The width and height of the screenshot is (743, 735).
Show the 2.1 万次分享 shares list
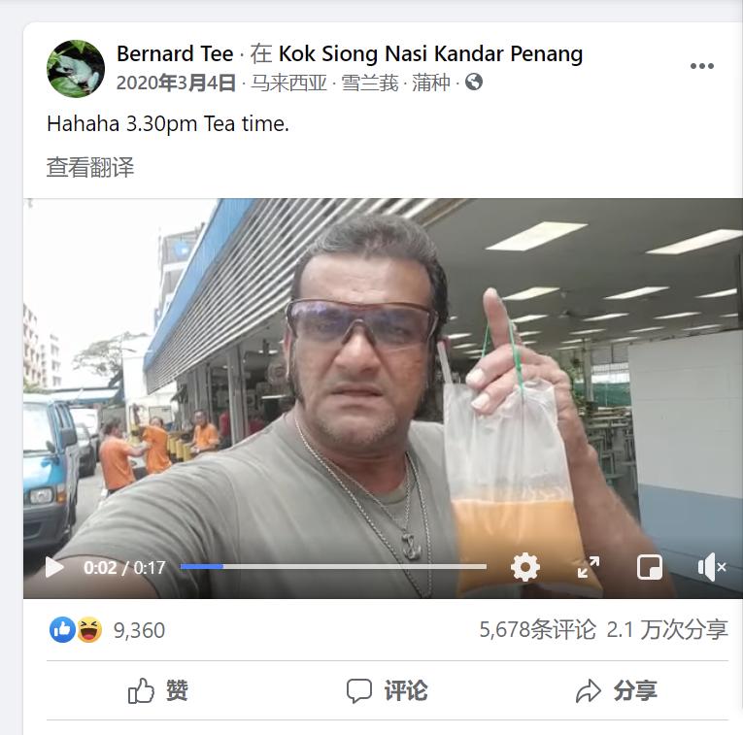(667, 630)
